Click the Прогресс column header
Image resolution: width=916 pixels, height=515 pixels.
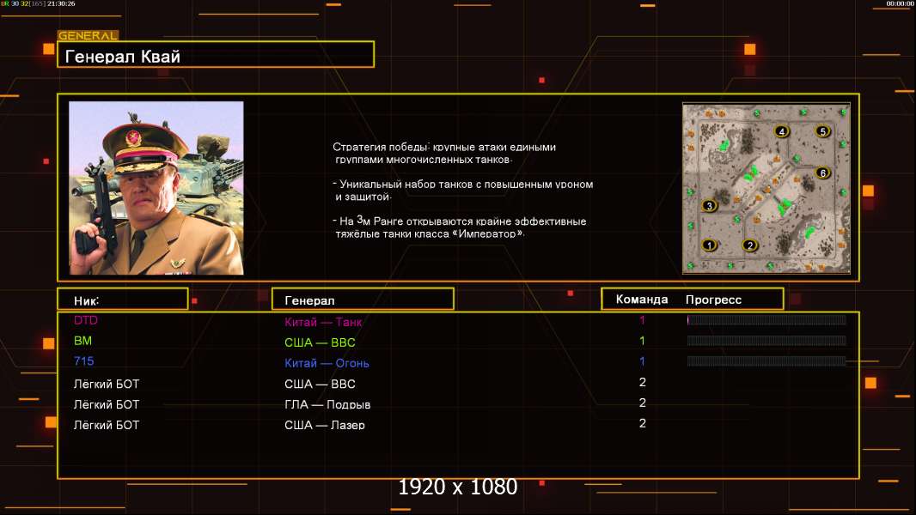pyautogui.click(x=713, y=300)
